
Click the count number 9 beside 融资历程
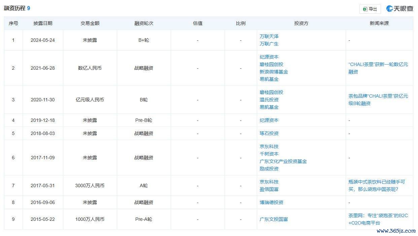(29, 8)
